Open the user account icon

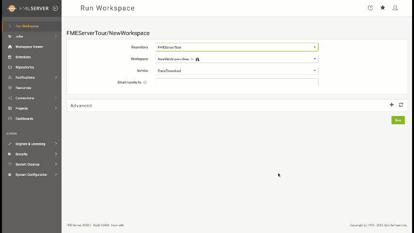pos(395,8)
